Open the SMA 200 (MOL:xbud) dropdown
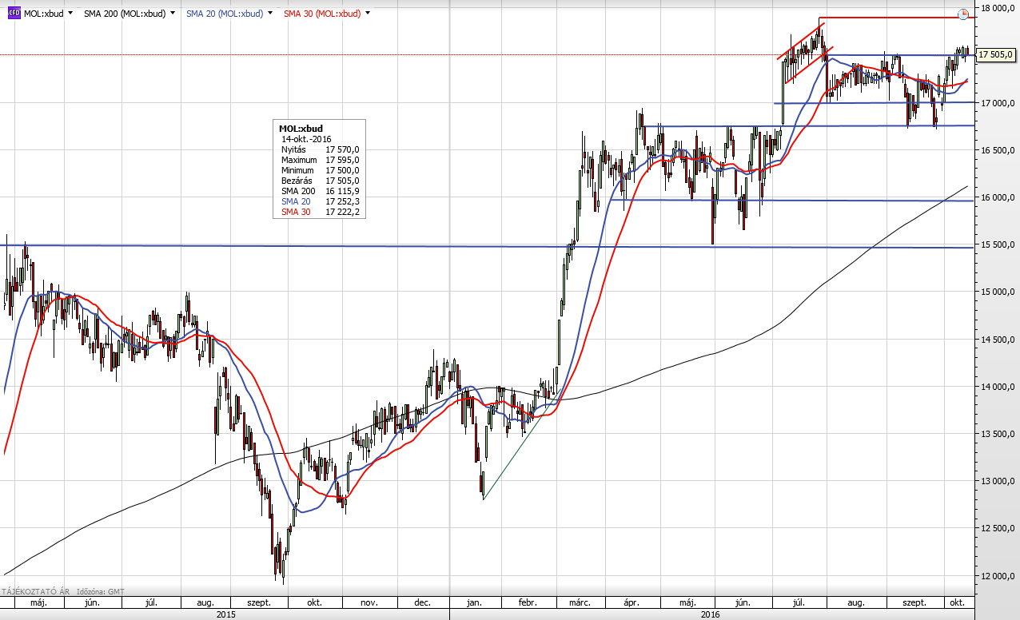1020x620 pixels. pos(172,14)
